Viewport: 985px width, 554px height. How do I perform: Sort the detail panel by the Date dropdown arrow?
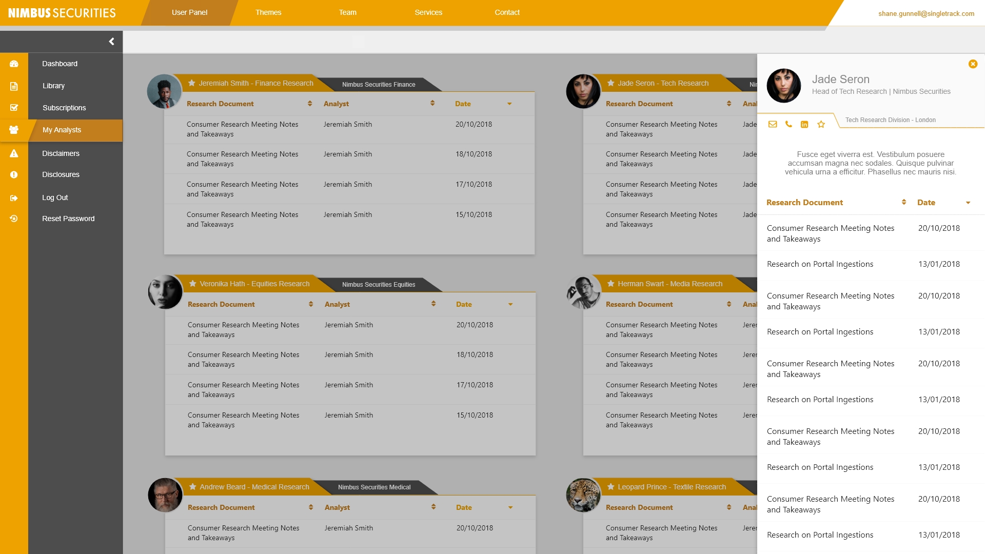(x=968, y=203)
